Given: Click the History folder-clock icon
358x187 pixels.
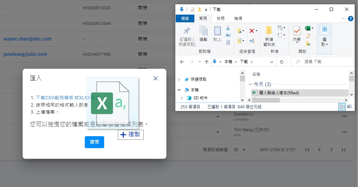Looking at the screenshot, I should point(308,44).
